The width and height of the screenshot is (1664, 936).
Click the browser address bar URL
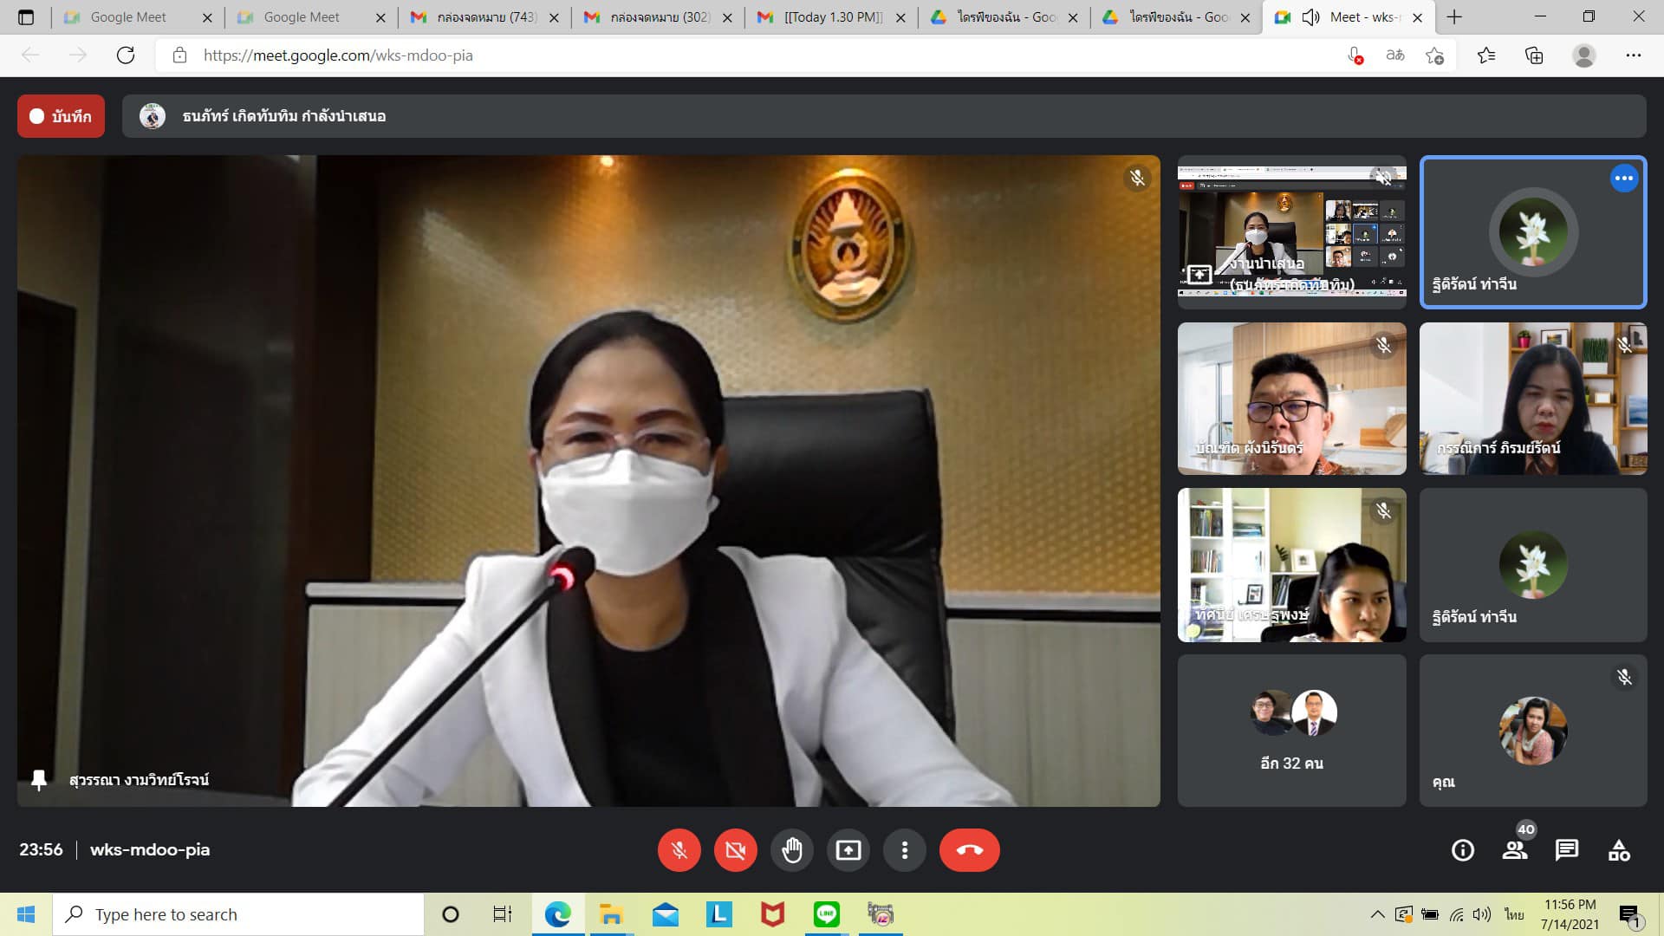(338, 55)
